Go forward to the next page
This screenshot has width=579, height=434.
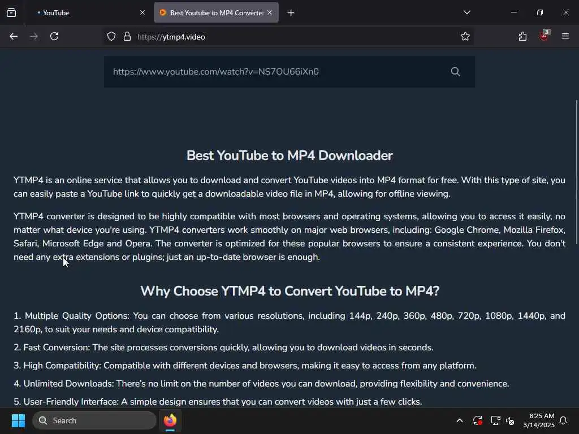point(34,36)
